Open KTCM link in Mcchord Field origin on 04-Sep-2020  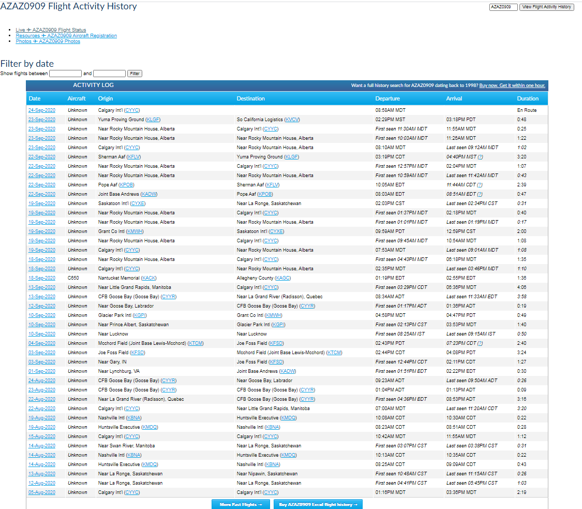[x=196, y=343]
